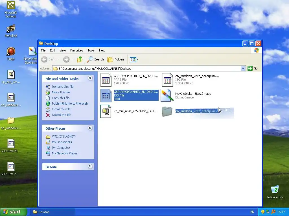Open the Help menu
Viewport: 289px width, 216px height.
point(102,50)
